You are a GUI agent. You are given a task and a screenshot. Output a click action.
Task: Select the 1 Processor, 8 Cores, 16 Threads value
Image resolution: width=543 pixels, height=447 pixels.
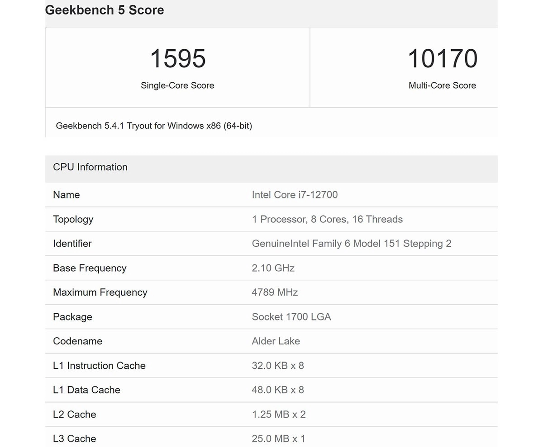click(x=327, y=219)
